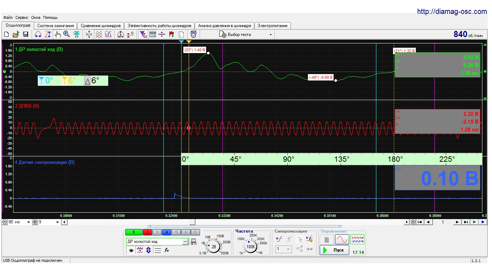This screenshot has height=265, width=492.
Task: Toggle the dashed lines style icon
Action: click(158, 250)
